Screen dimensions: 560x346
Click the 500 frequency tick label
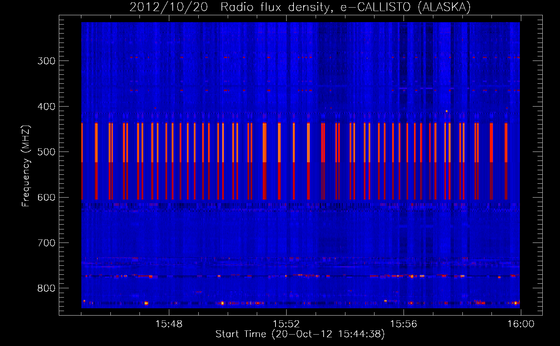(46, 152)
